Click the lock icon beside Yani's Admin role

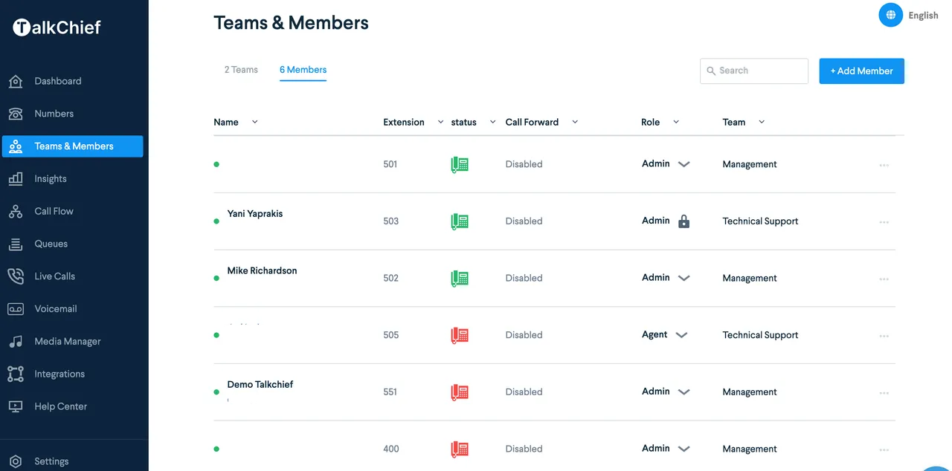point(682,221)
